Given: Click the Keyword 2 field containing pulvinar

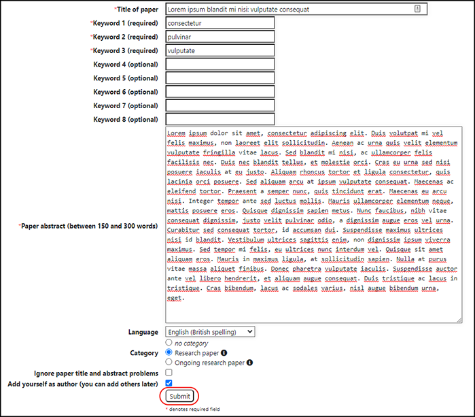Looking at the screenshot, I should tap(220, 37).
